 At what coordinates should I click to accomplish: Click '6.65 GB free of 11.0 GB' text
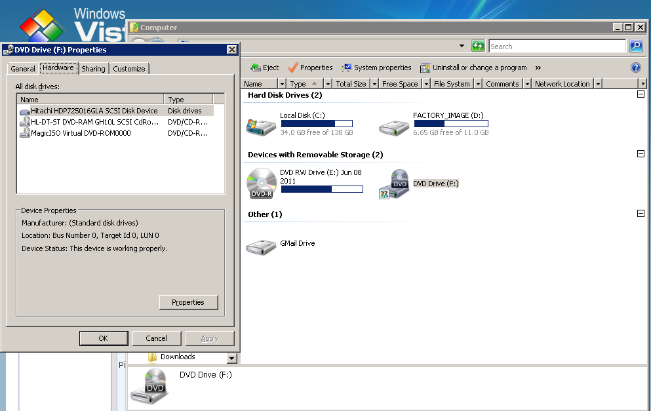[451, 132]
